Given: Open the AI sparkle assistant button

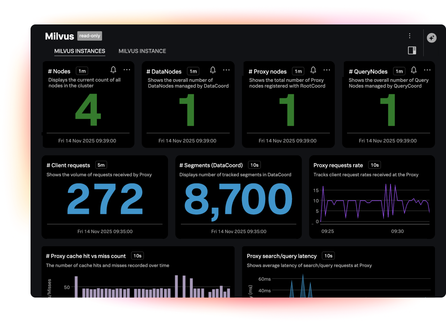Looking at the screenshot, I should point(432,38).
